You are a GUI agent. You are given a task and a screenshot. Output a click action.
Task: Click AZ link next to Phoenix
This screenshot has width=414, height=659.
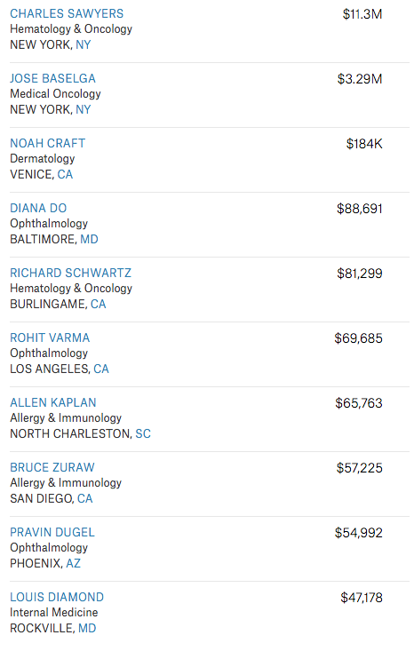point(73,563)
